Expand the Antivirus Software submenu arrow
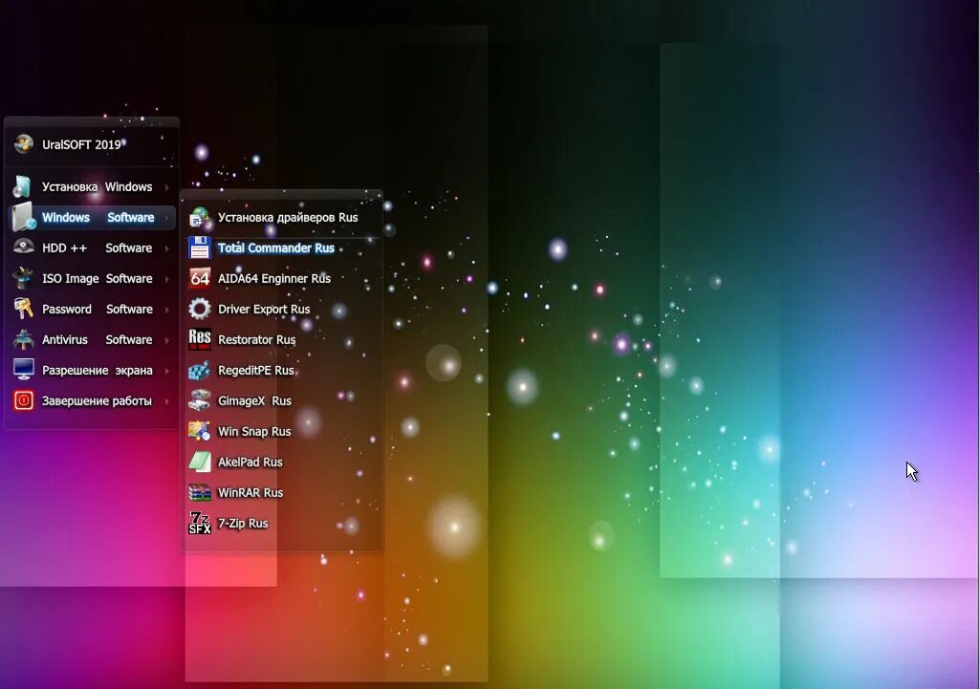 (167, 340)
